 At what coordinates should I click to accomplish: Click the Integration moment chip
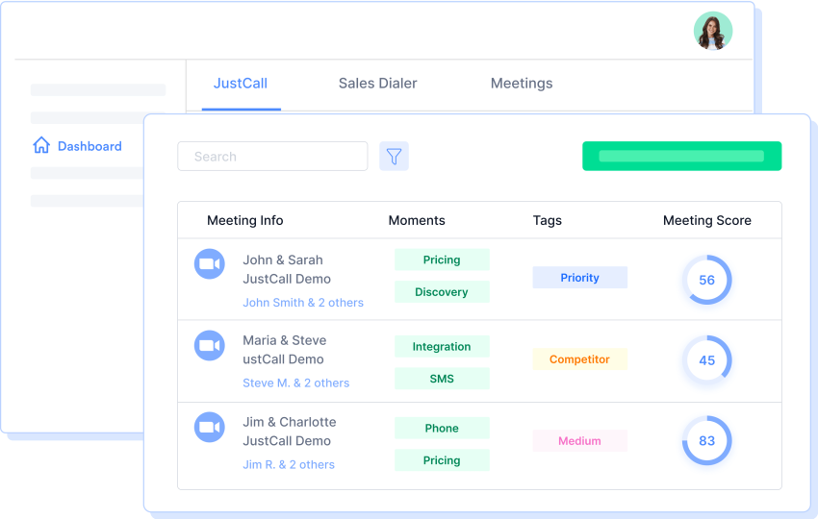click(442, 347)
